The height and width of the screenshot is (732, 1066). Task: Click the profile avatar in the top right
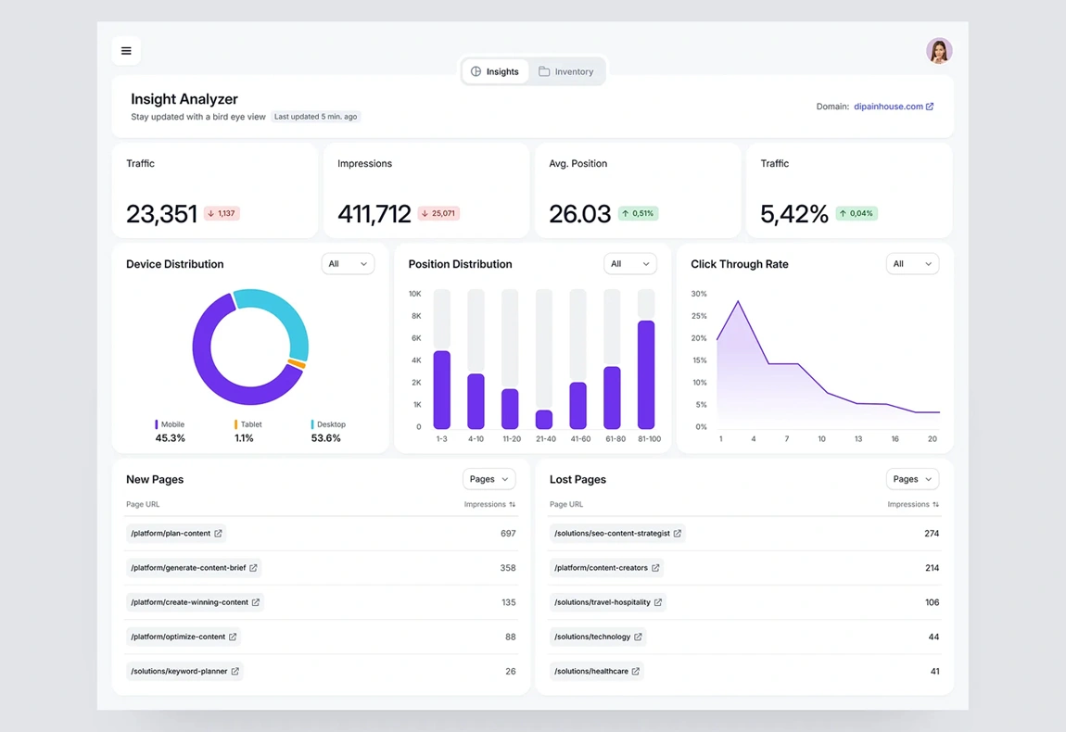[x=939, y=50]
